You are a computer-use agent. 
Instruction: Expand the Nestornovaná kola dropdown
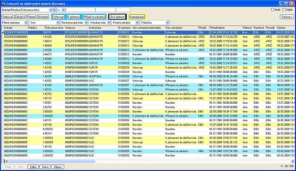[86, 23]
